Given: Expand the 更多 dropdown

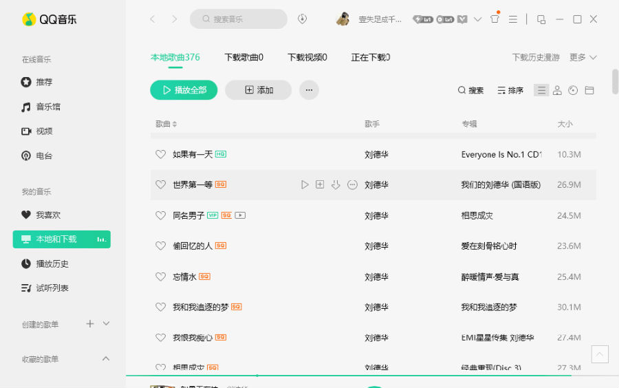Looking at the screenshot, I should (x=583, y=57).
